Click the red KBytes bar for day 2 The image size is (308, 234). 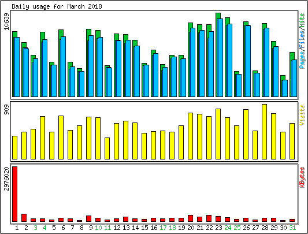tap(24, 218)
